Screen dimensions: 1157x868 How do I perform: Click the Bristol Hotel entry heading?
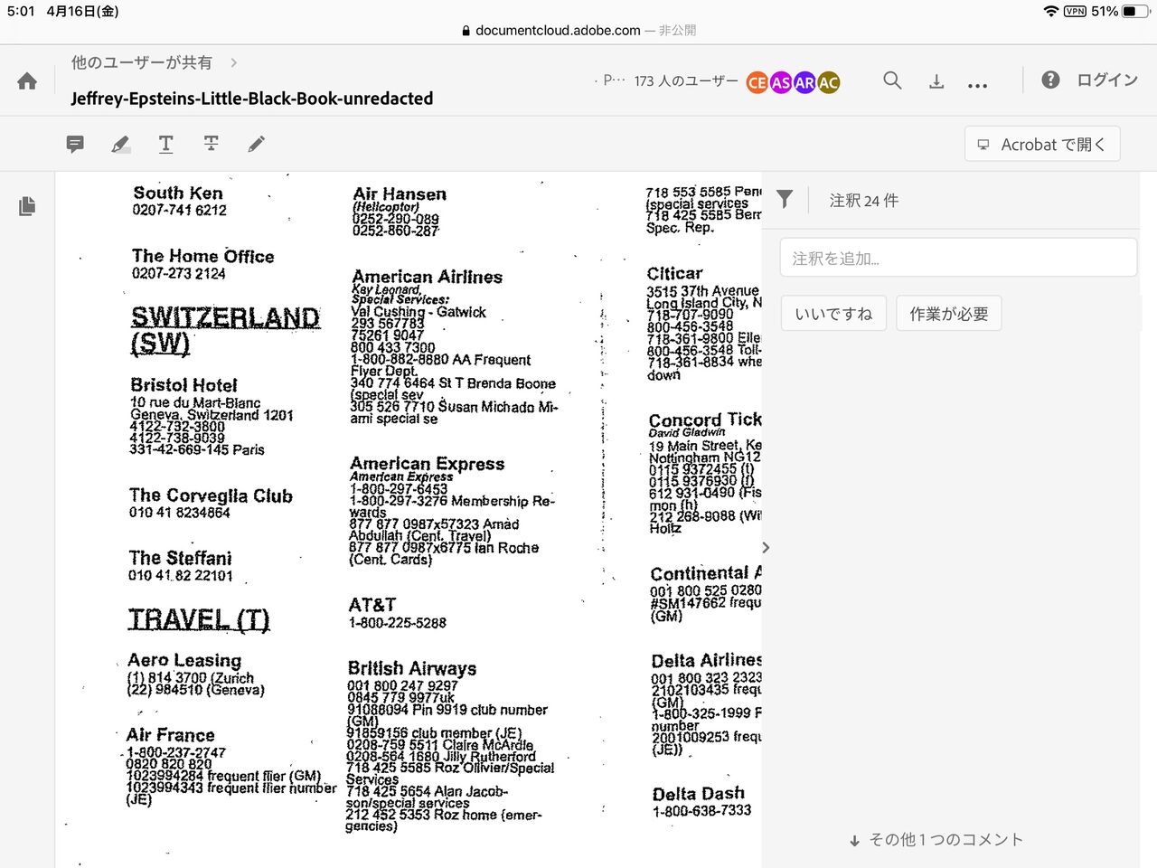[x=183, y=385]
